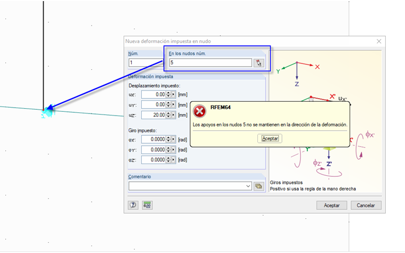Screen dimensions: 405x253
Task: Click the En los nudos núm. field
Action: click(x=210, y=63)
